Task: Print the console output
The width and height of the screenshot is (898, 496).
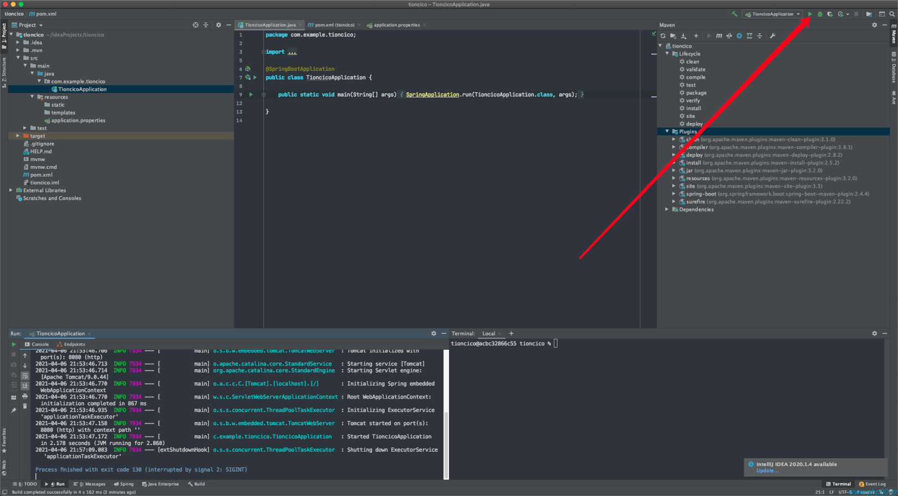Action: coord(25,396)
